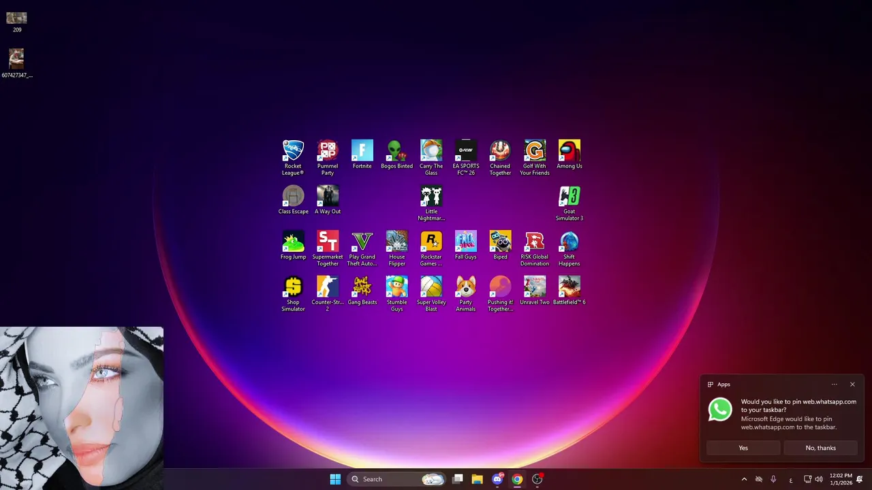Open Rockstar Games launcher icon
This screenshot has width=872, height=490.
[x=431, y=248]
